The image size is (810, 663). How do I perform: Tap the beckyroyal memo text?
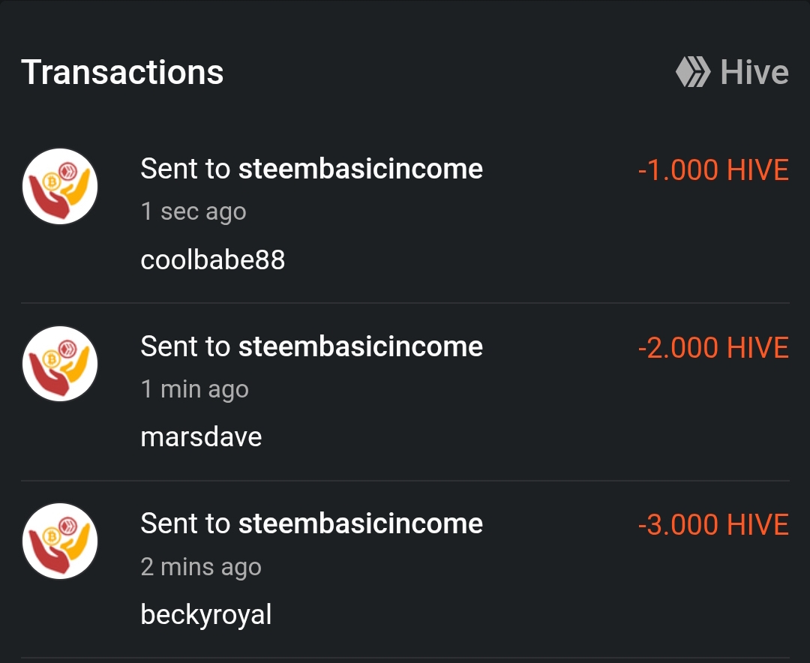205,615
